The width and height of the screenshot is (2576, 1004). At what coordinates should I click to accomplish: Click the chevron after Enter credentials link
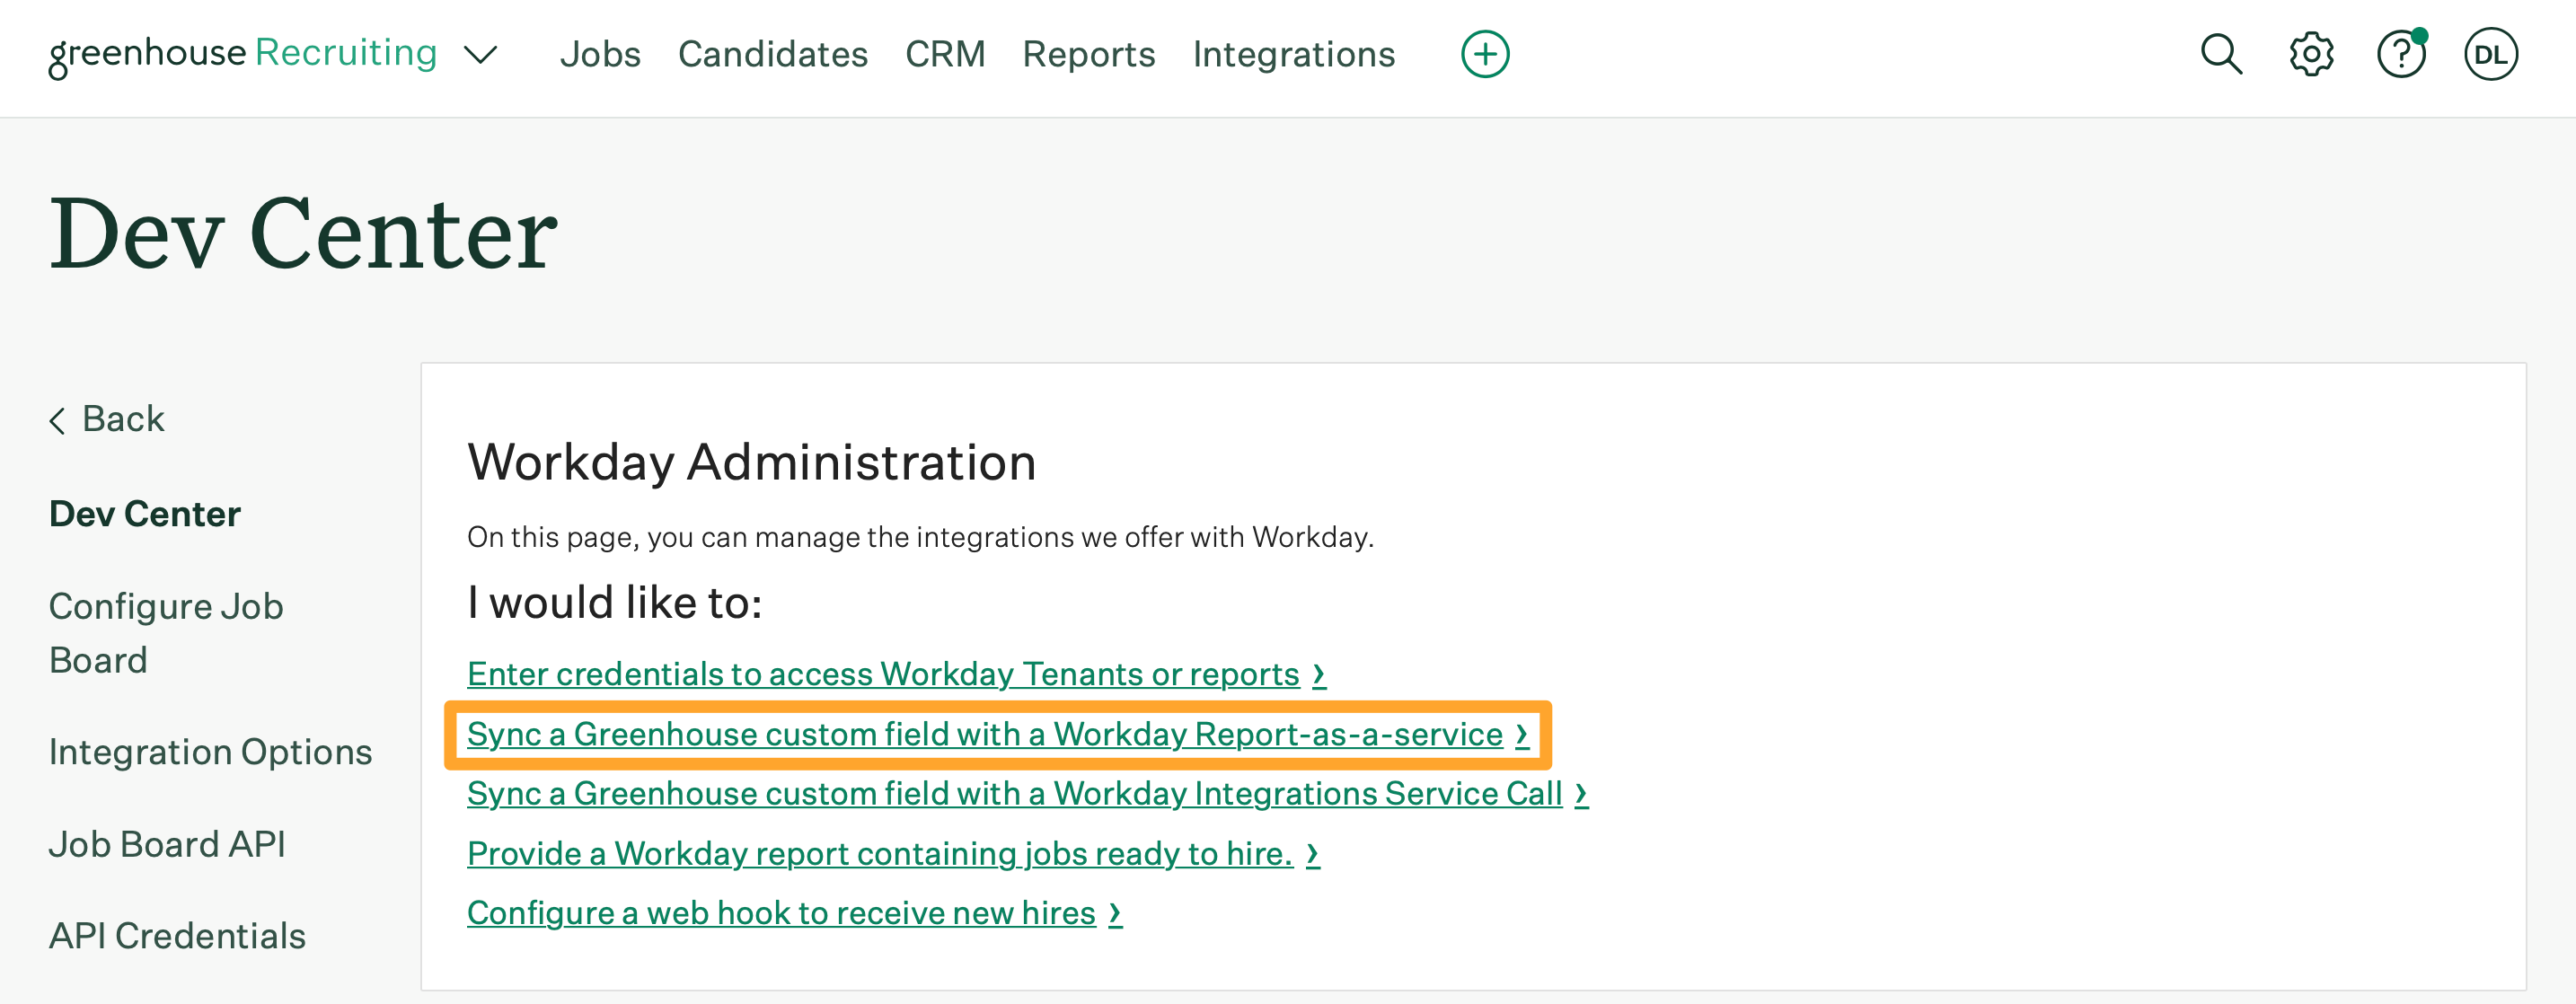coord(1321,674)
